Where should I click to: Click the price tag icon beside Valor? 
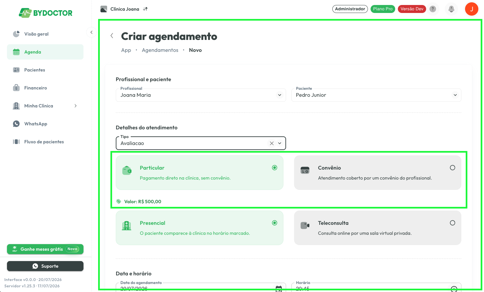point(119,202)
